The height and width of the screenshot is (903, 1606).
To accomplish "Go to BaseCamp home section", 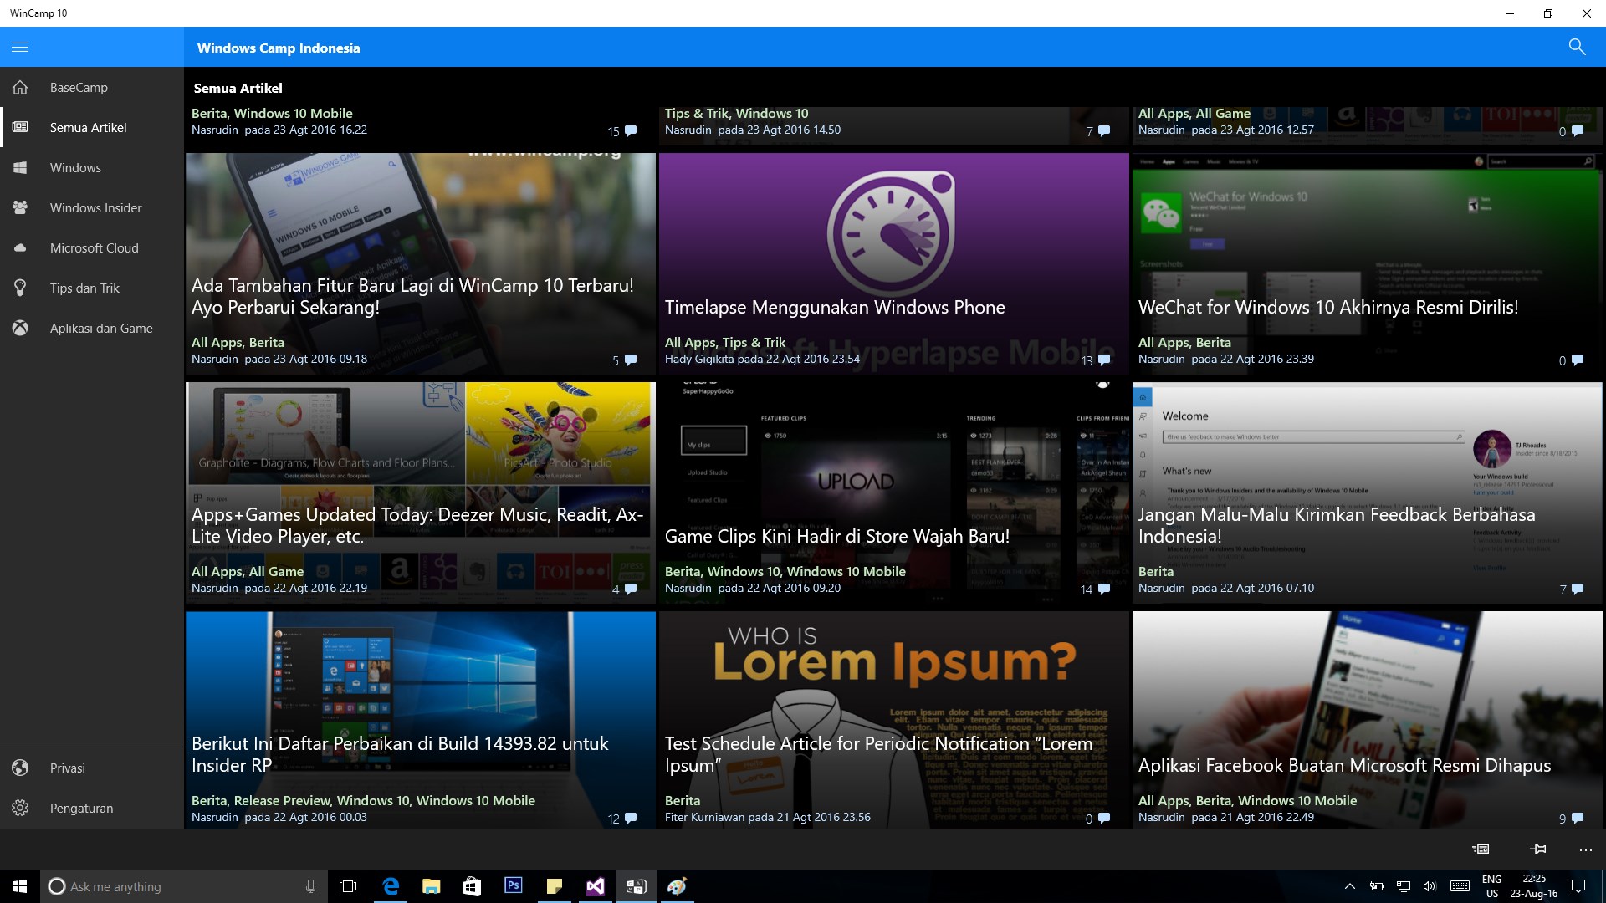I will [79, 88].
